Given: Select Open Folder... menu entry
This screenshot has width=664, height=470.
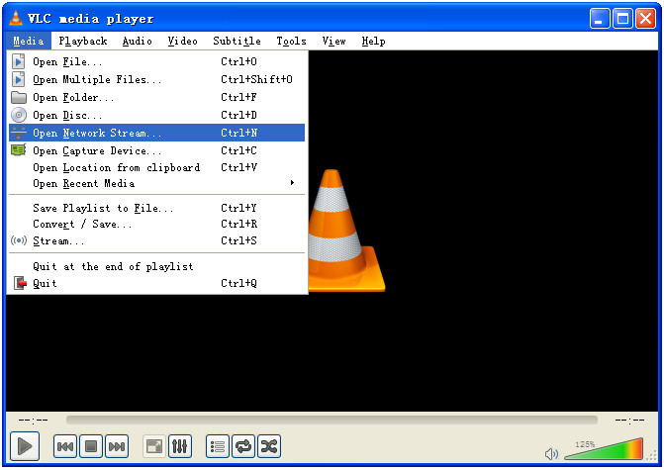Looking at the screenshot, I should [x=156, y=97].
